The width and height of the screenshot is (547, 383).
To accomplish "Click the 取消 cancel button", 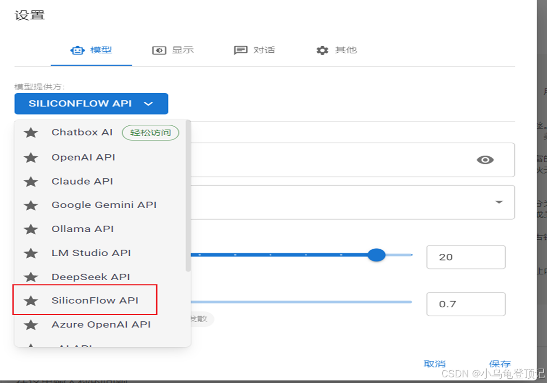I will tap(435, 364).
